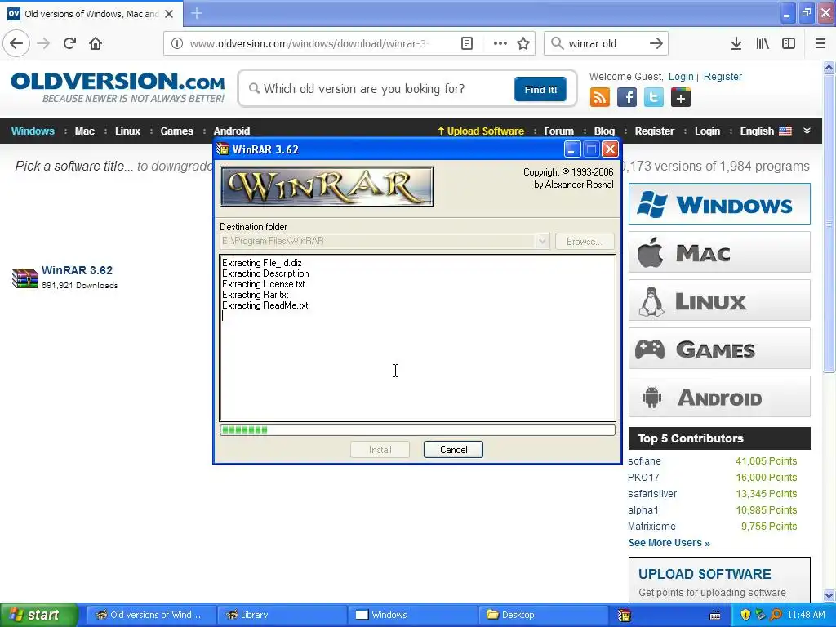This screenshot has width=836, height=627.
Task: Click the WinRAR banner image in installer
Action: 327,186
